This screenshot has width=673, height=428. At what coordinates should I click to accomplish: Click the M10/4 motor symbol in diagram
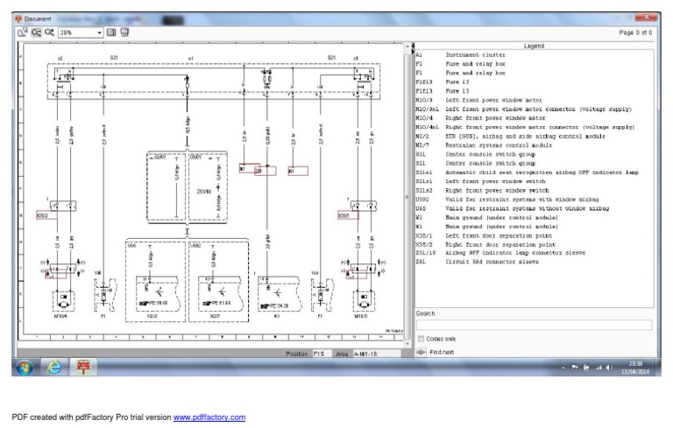click(x=63, y=301)
